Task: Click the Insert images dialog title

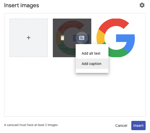Action: click(22, 5)
